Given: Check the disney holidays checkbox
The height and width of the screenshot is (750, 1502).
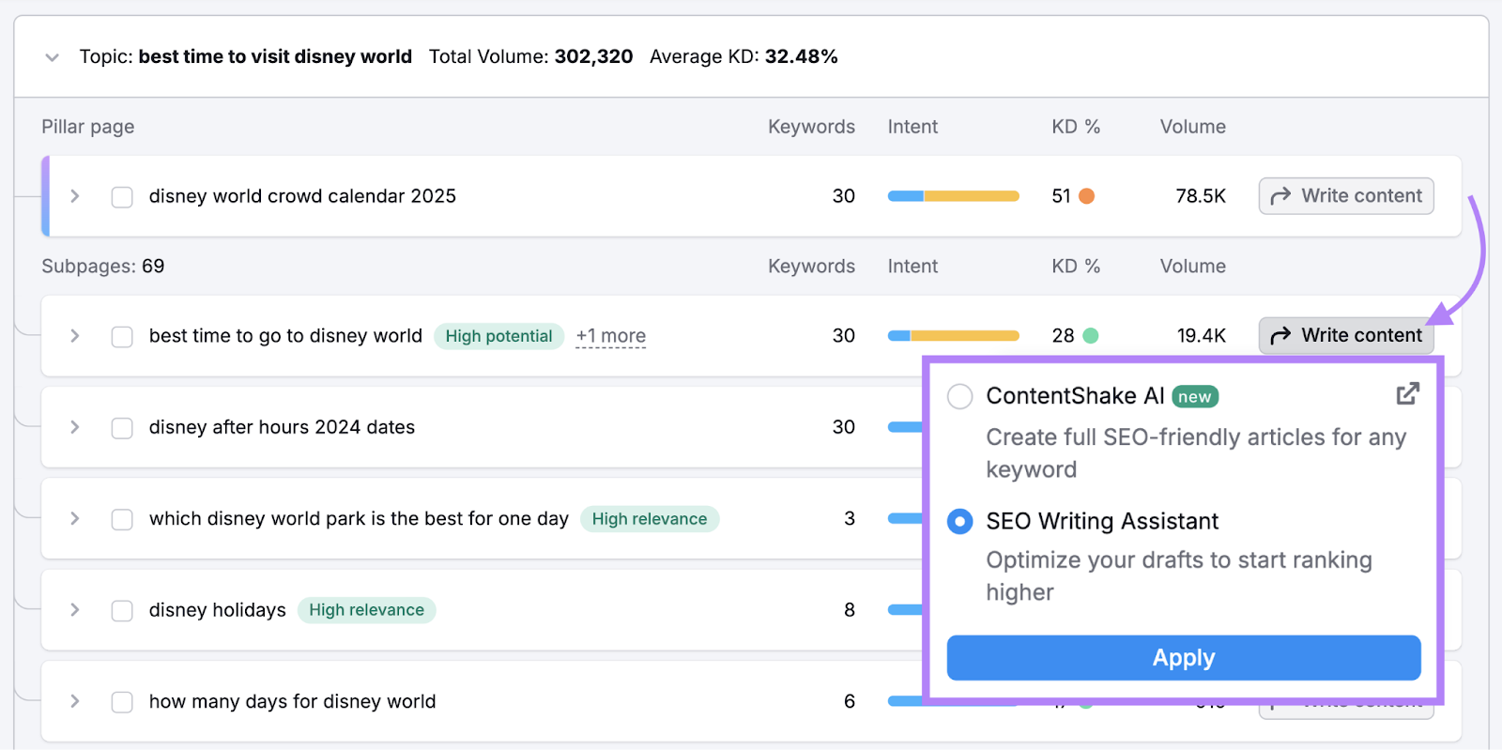Looking at the screenshot, I should point(122,611).
